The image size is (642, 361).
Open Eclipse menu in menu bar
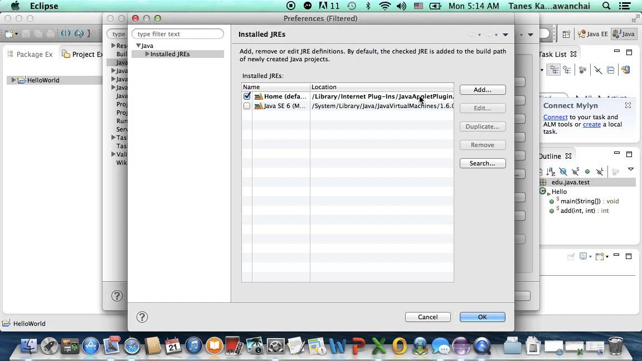[44, 6]
